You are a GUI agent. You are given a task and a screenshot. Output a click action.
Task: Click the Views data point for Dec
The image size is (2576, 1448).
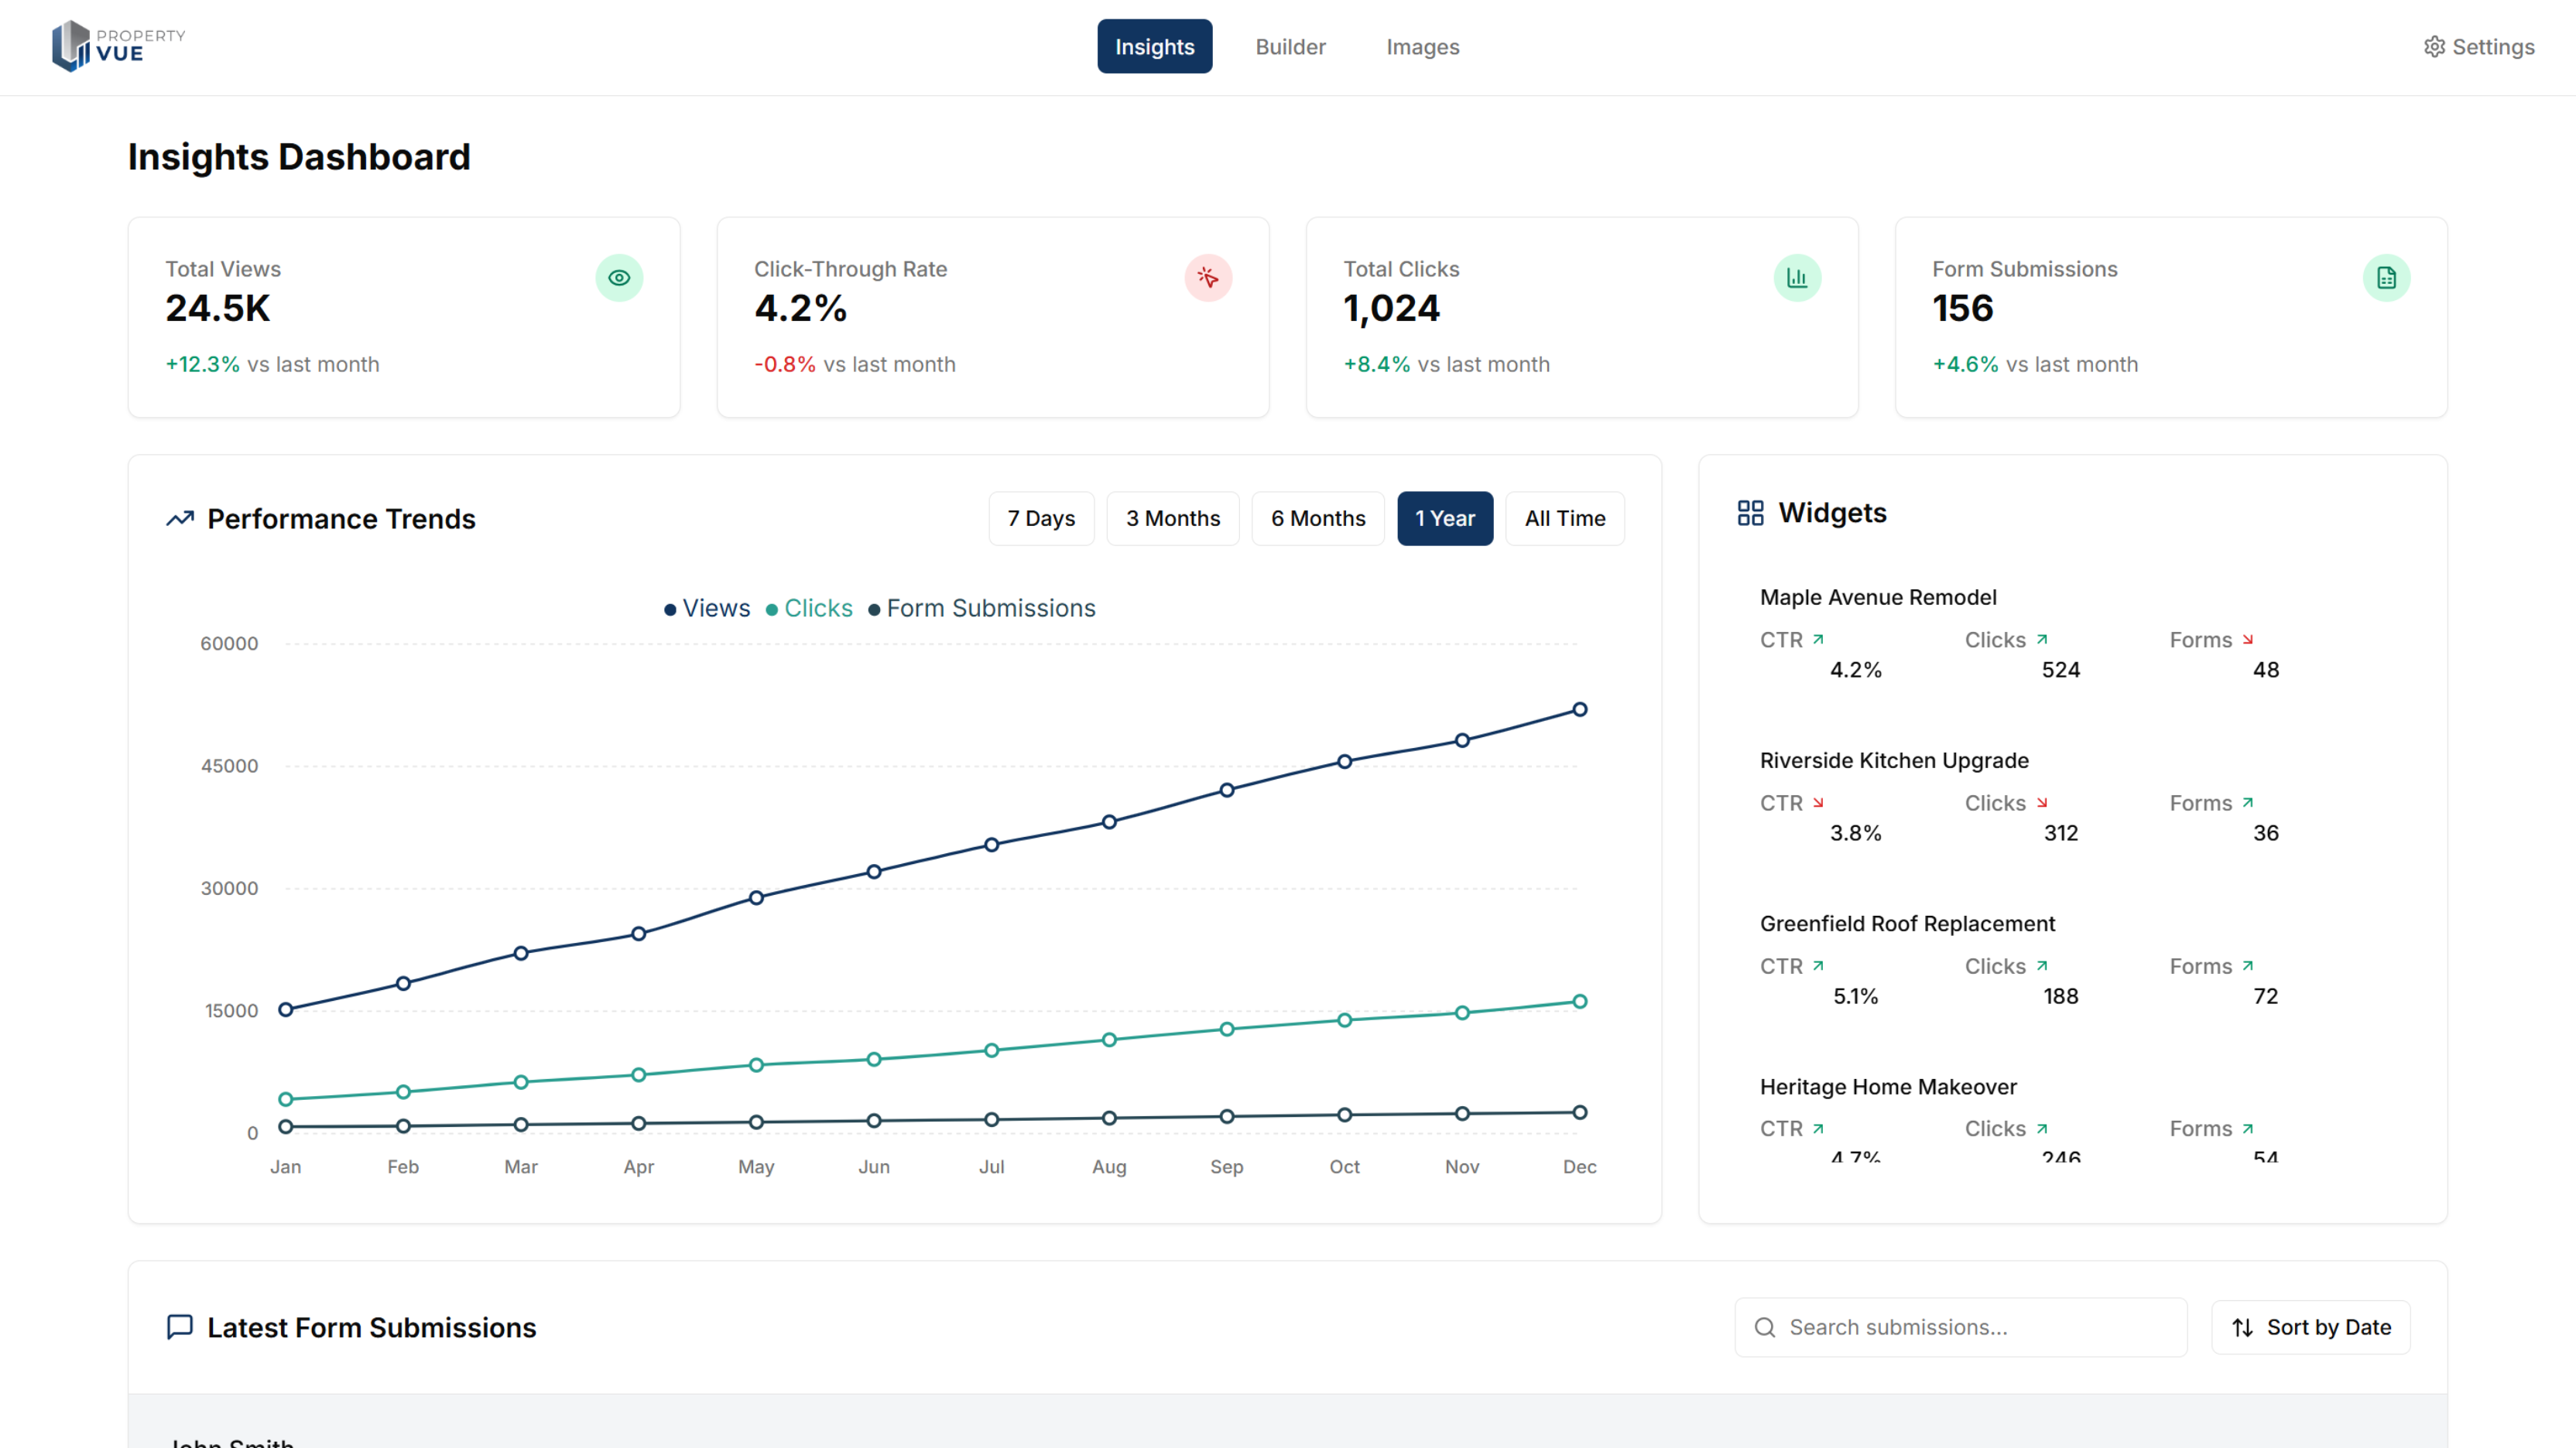click(1580, 709)
